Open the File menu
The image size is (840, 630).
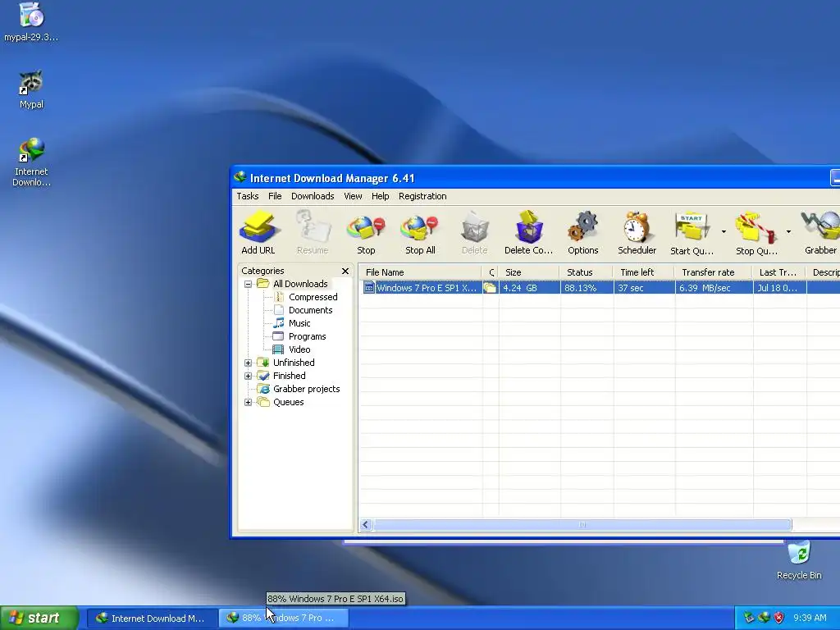tap(275, 196)
